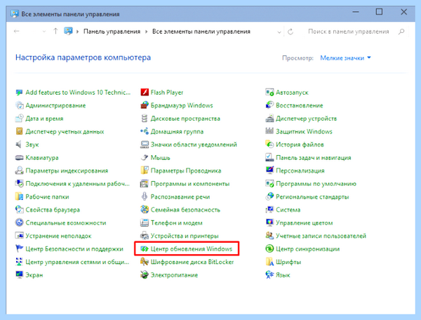Open the Диспетчер устройств icon
Screen dimensions: 421x320
(x=269, y=119)
